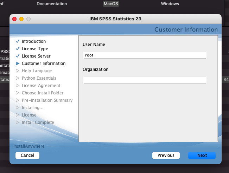Screen dimensions: 229x173
Task: Click the InstallAnywhere label
Action: click(29, 146)
